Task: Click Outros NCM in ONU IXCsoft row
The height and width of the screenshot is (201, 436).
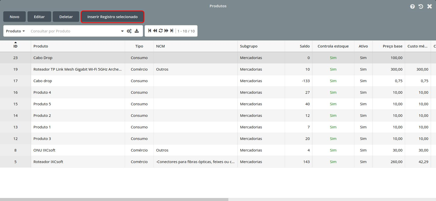Action: point(162,150)
